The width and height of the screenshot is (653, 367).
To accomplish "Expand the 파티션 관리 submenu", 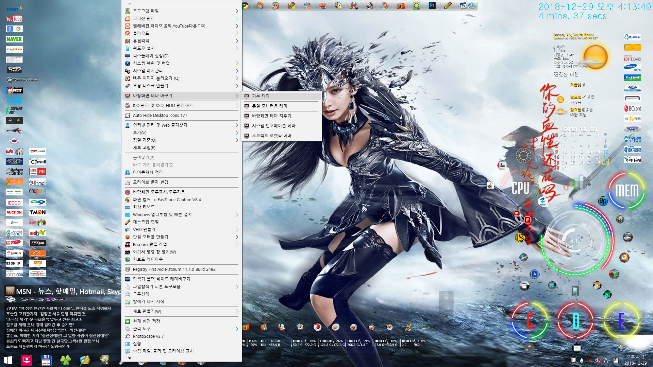I will pos(182,18).
